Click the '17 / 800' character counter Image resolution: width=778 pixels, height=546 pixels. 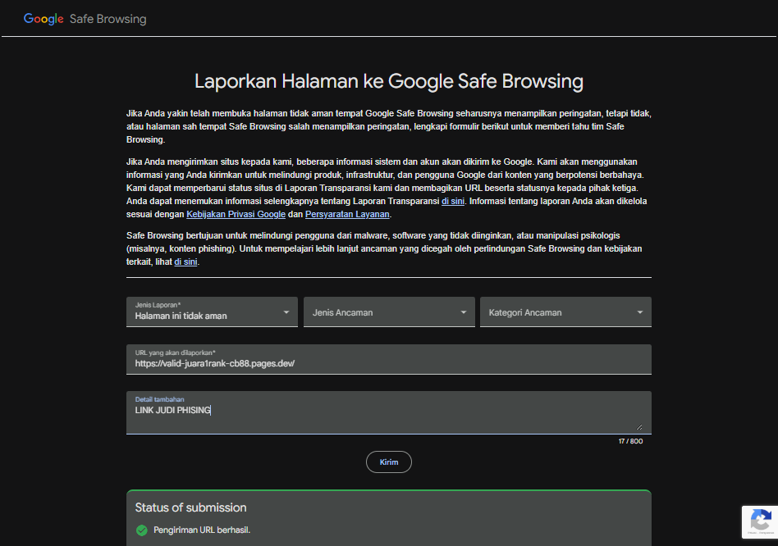pos(630,441)
